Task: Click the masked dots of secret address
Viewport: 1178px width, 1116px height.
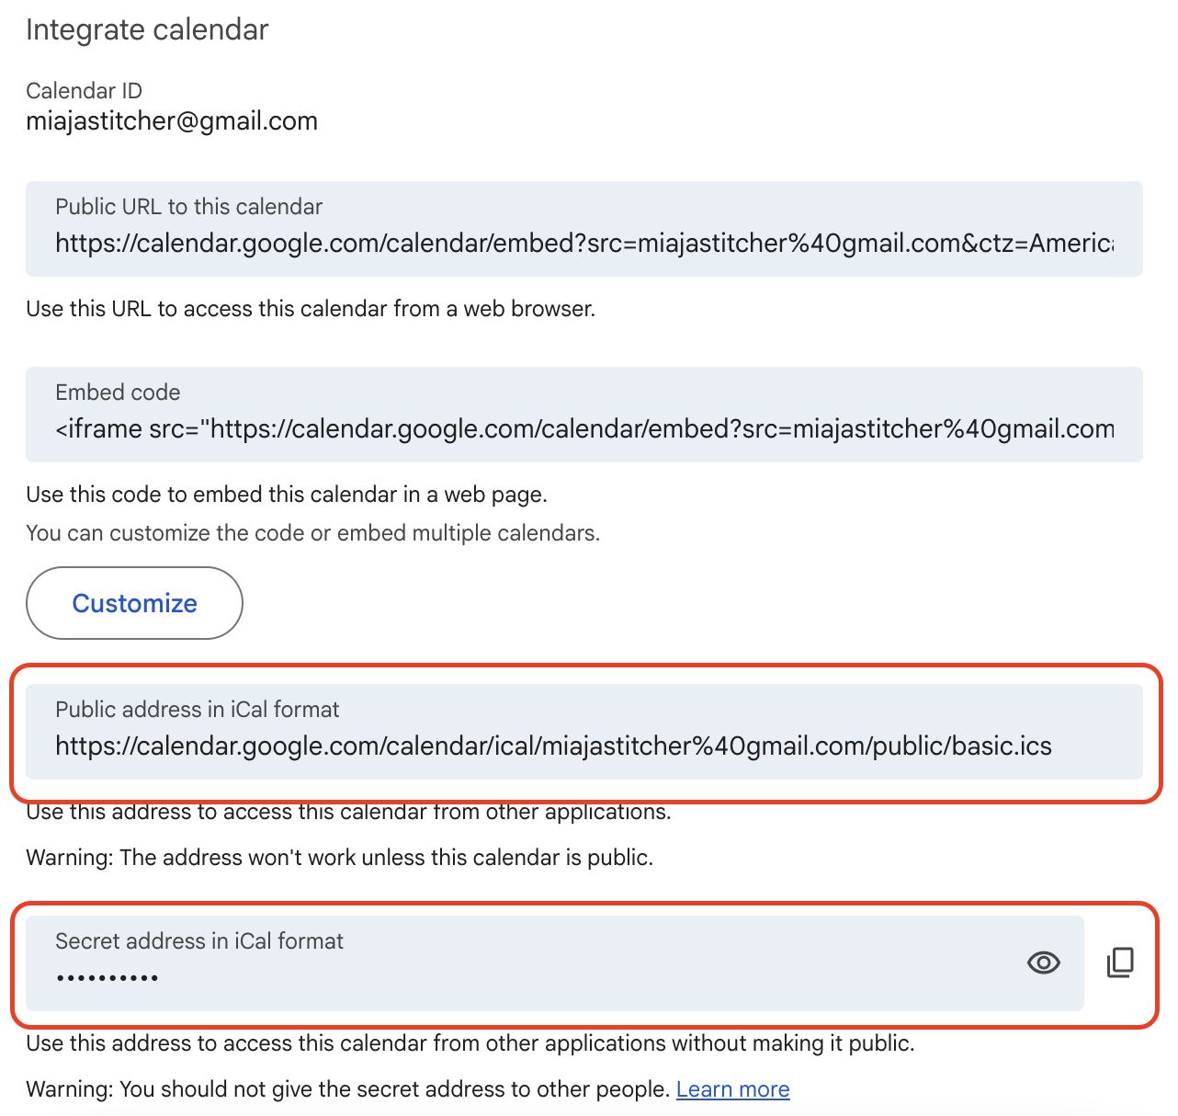Action: coord(108,978)
